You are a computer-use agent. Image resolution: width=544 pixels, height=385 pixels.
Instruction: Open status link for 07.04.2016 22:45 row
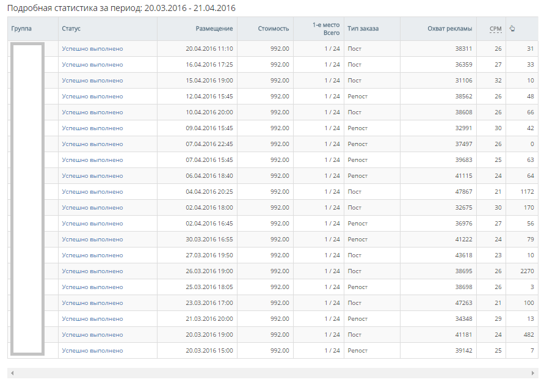[x=92, y=144]
